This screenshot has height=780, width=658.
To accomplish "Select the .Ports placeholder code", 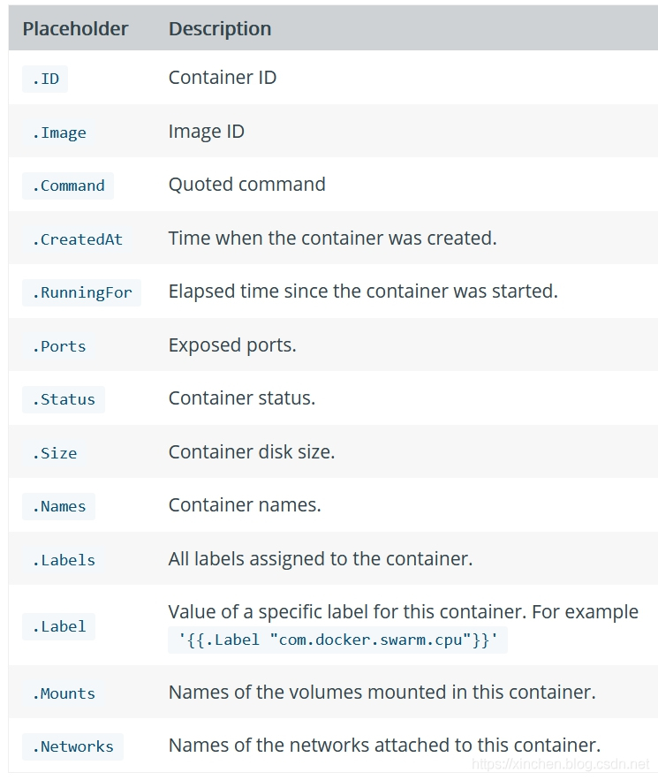I will (59, 346).
